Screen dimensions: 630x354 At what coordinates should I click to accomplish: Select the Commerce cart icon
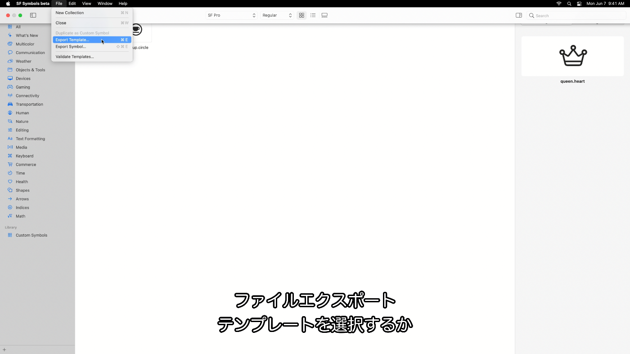click(10, 164)
